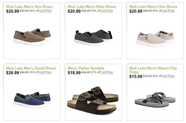
Task: Open the Muk Luks Men's Billie Shoes link
Action: (92, 7)
